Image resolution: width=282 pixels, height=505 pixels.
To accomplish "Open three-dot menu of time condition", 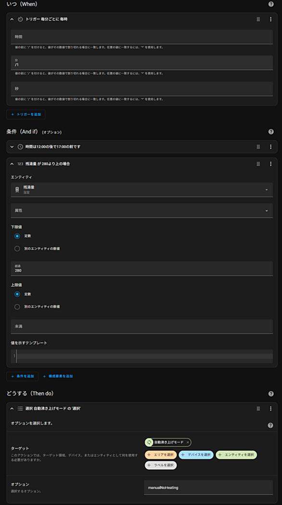I will coord(271,147).
